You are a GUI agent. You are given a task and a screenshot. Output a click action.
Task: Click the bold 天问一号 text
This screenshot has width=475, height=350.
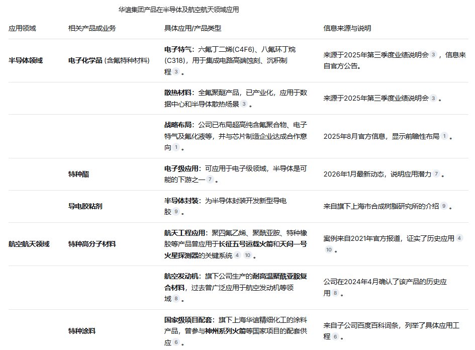(x=293, y=244)
